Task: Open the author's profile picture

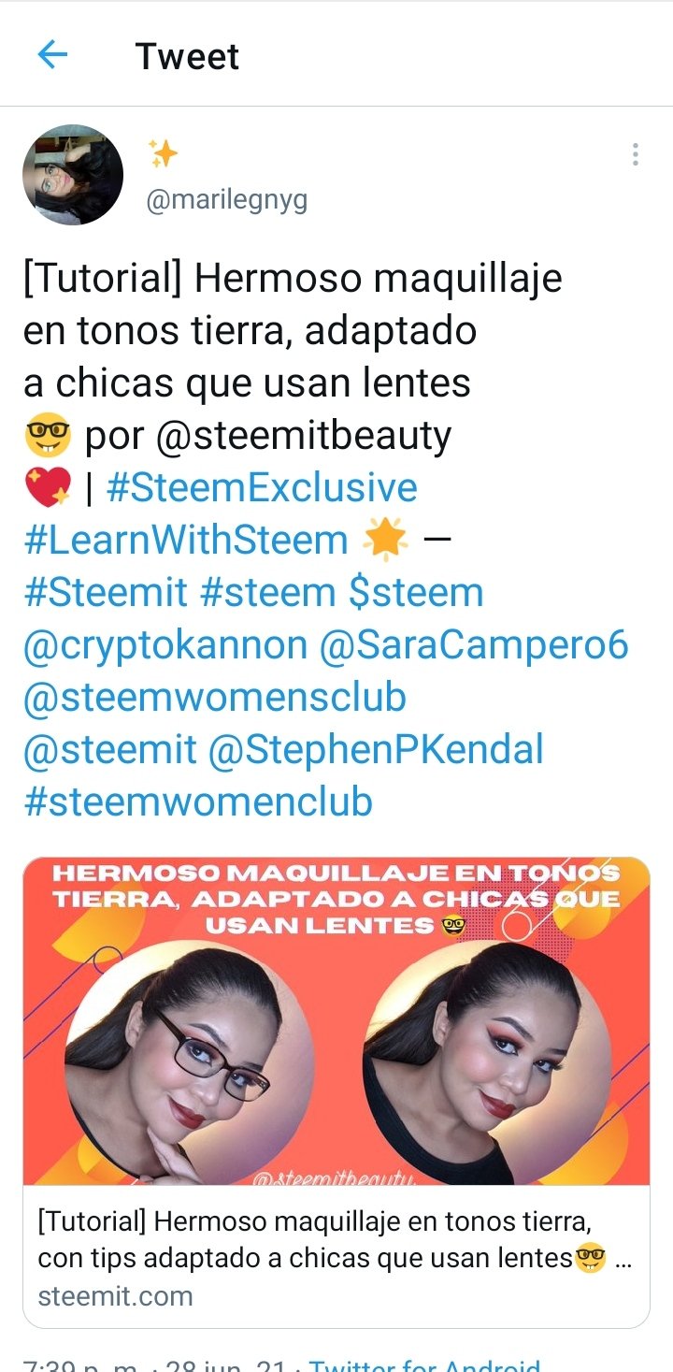Action: click(x=73, y=175)
